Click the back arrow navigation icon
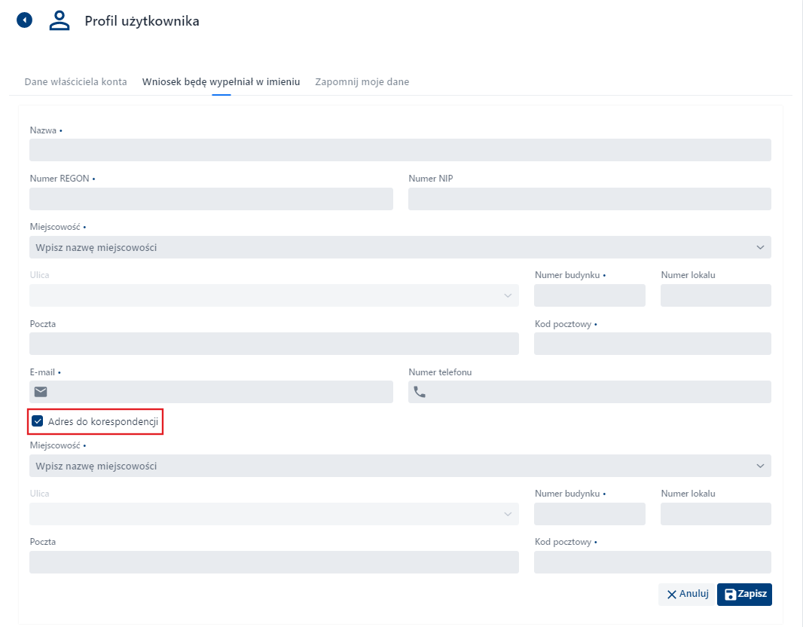803x627 pixels. coord(24,20)
